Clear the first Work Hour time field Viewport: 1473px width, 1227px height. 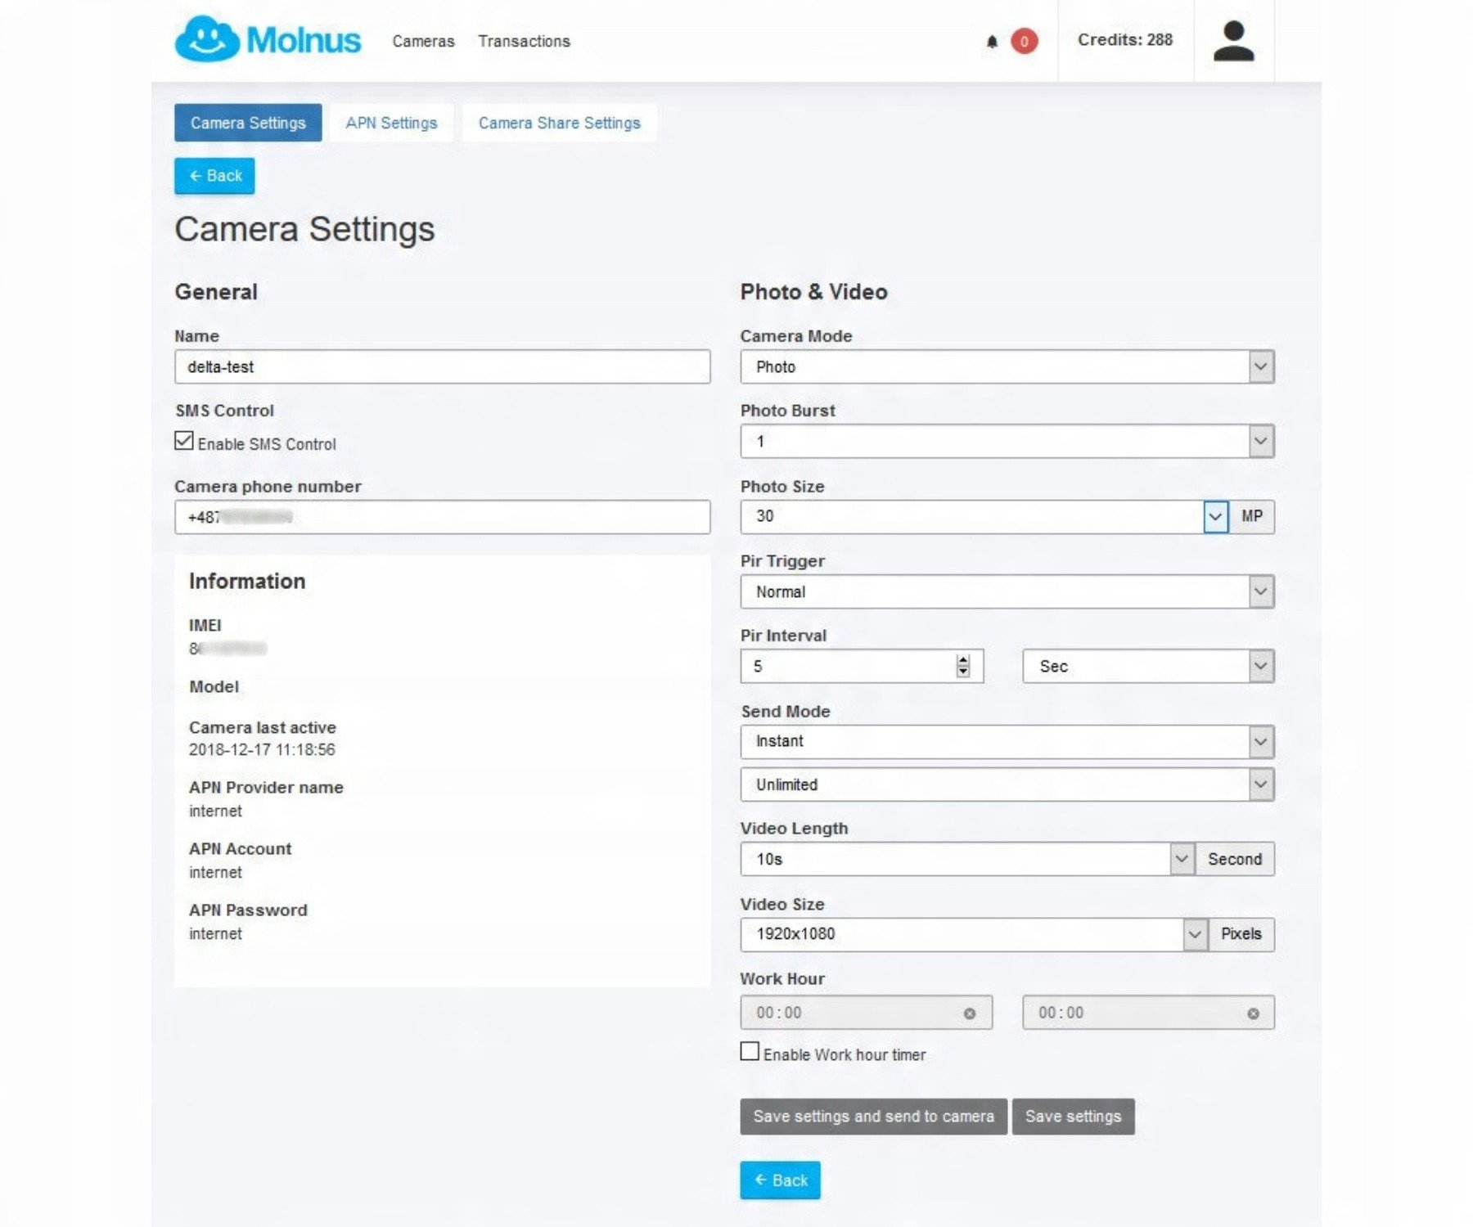[970, 1014]
